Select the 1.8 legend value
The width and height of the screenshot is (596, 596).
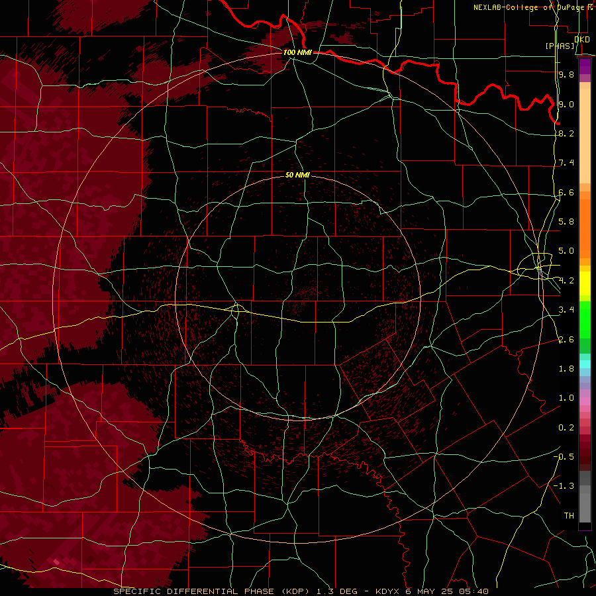tap(566, 369)
